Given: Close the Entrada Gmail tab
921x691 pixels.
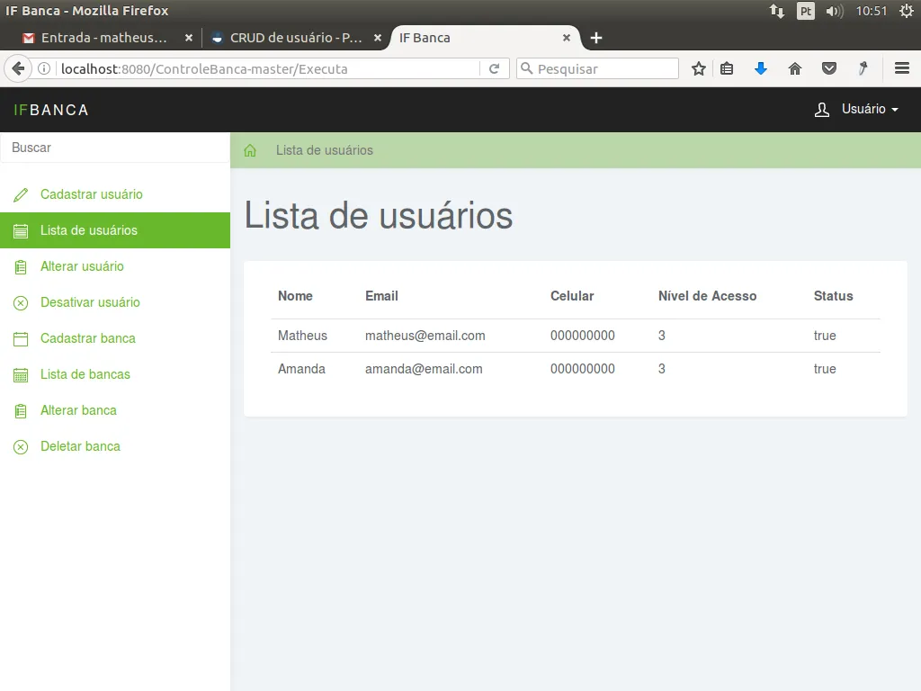Looking at the screenshot, I should [189, 38].
